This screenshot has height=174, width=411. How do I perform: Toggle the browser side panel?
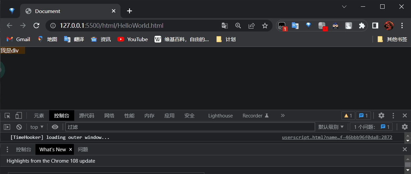point(375,25)
